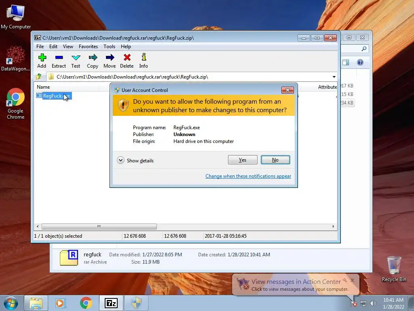Click the Attributes column header

tap(327, 87)
